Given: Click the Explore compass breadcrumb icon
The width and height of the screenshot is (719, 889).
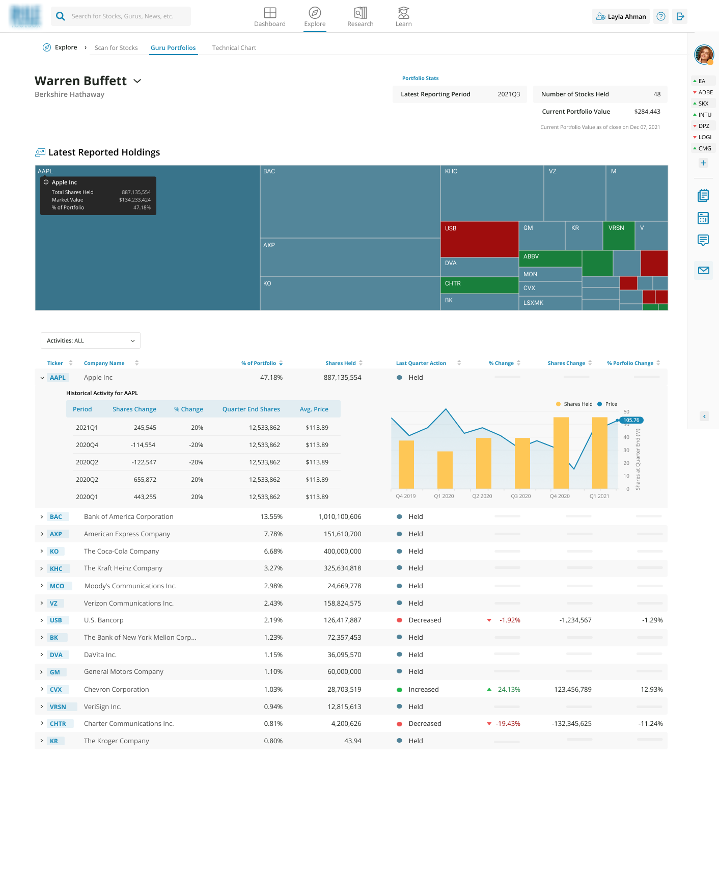Looking at the screenshot, I should 46,47.
